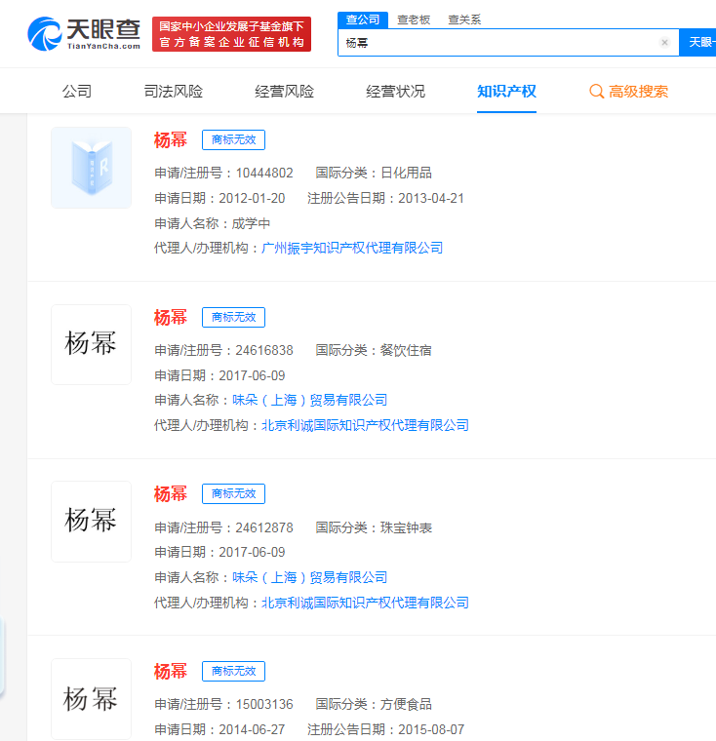This screenshot has height=741, width=716.
Task: Click the TianYanCha logo
Action: coord(84,33)
